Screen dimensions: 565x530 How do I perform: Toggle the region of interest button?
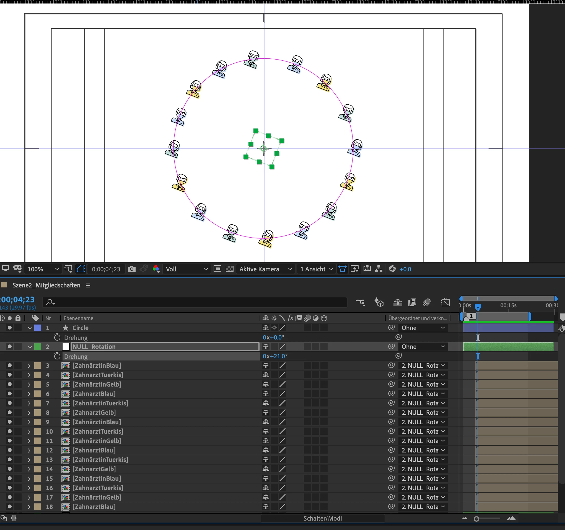coord(217,269)
